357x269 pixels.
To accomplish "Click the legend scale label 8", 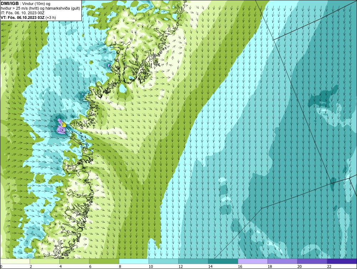I will (x=120, y=266).
